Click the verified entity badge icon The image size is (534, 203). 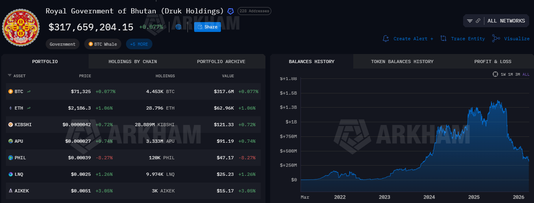[231, 11]
